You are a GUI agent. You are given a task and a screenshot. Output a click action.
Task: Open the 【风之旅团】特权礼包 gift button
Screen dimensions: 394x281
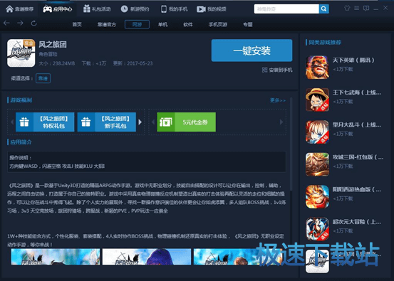(x=45, y=122)
